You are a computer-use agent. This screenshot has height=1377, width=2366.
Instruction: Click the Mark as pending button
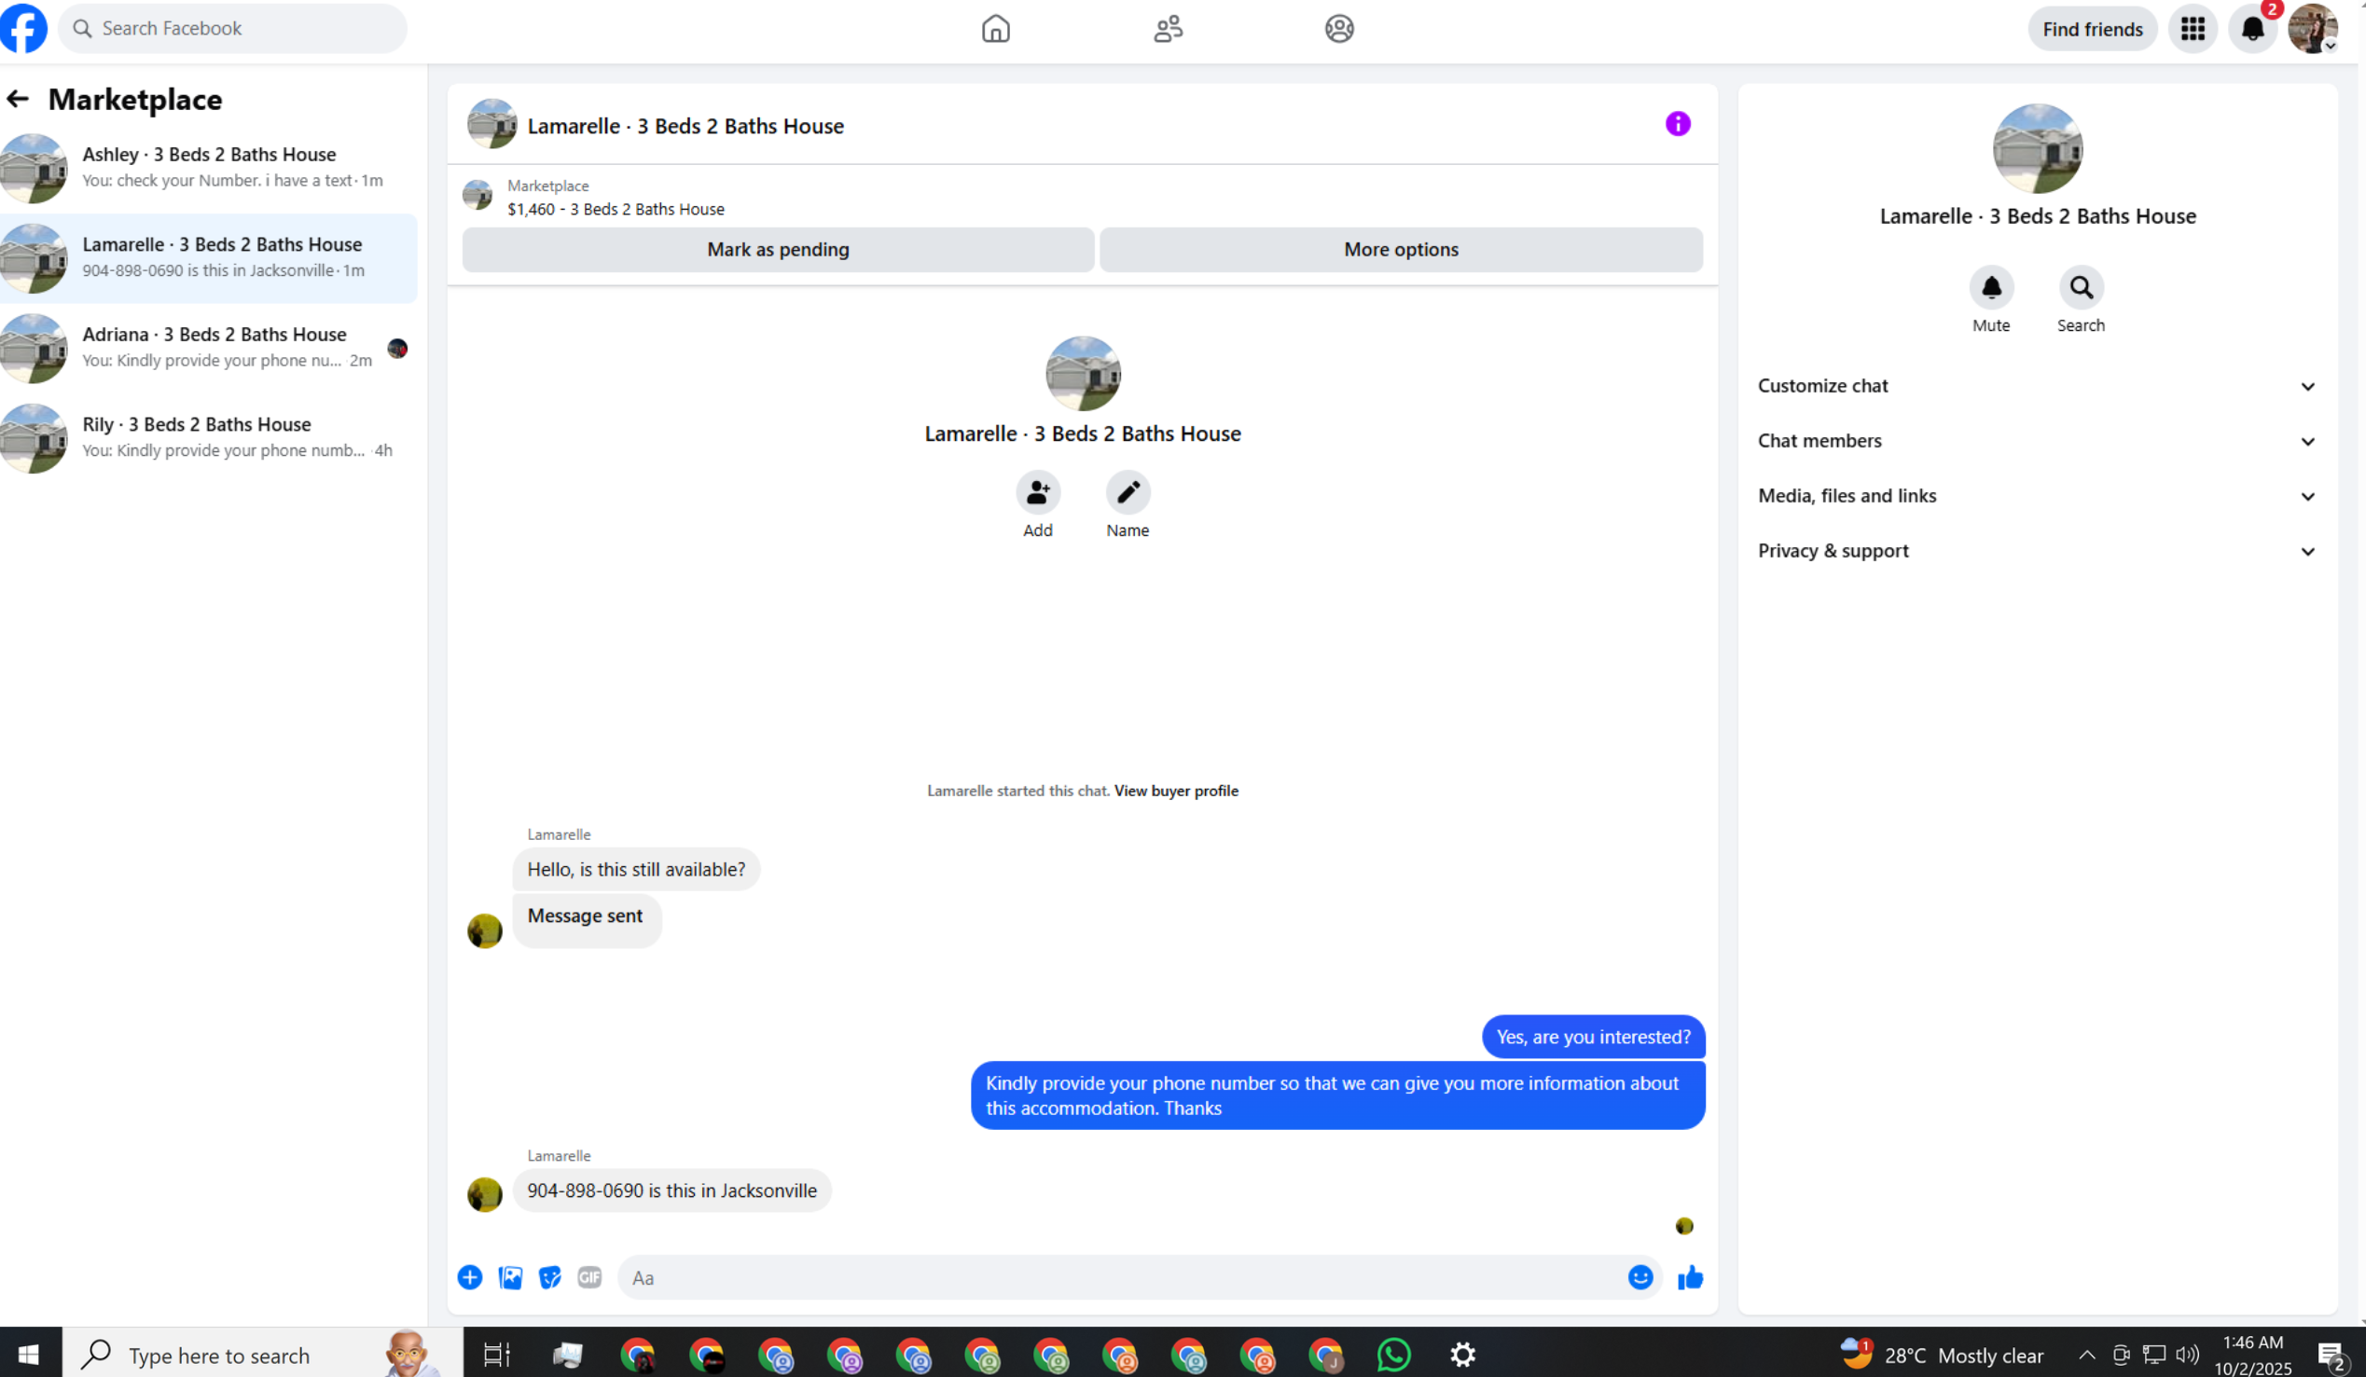coord(778,250)
